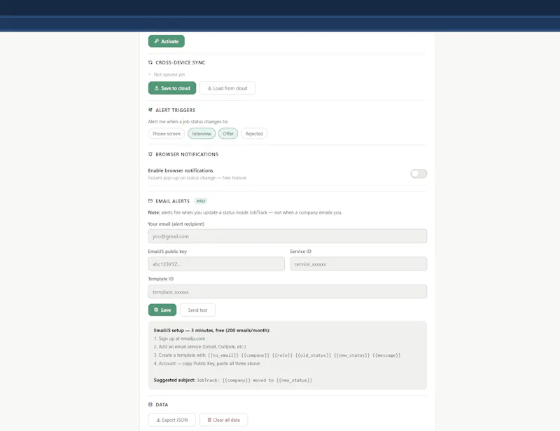Image resolution: width=560 pixels, height=431 pixels.
Task: Click the suggested subject line text
Action: coord(233,381)
